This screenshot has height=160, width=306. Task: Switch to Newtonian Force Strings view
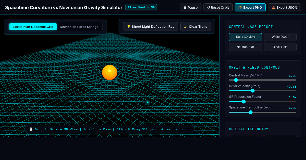click(x=79, y=27)
